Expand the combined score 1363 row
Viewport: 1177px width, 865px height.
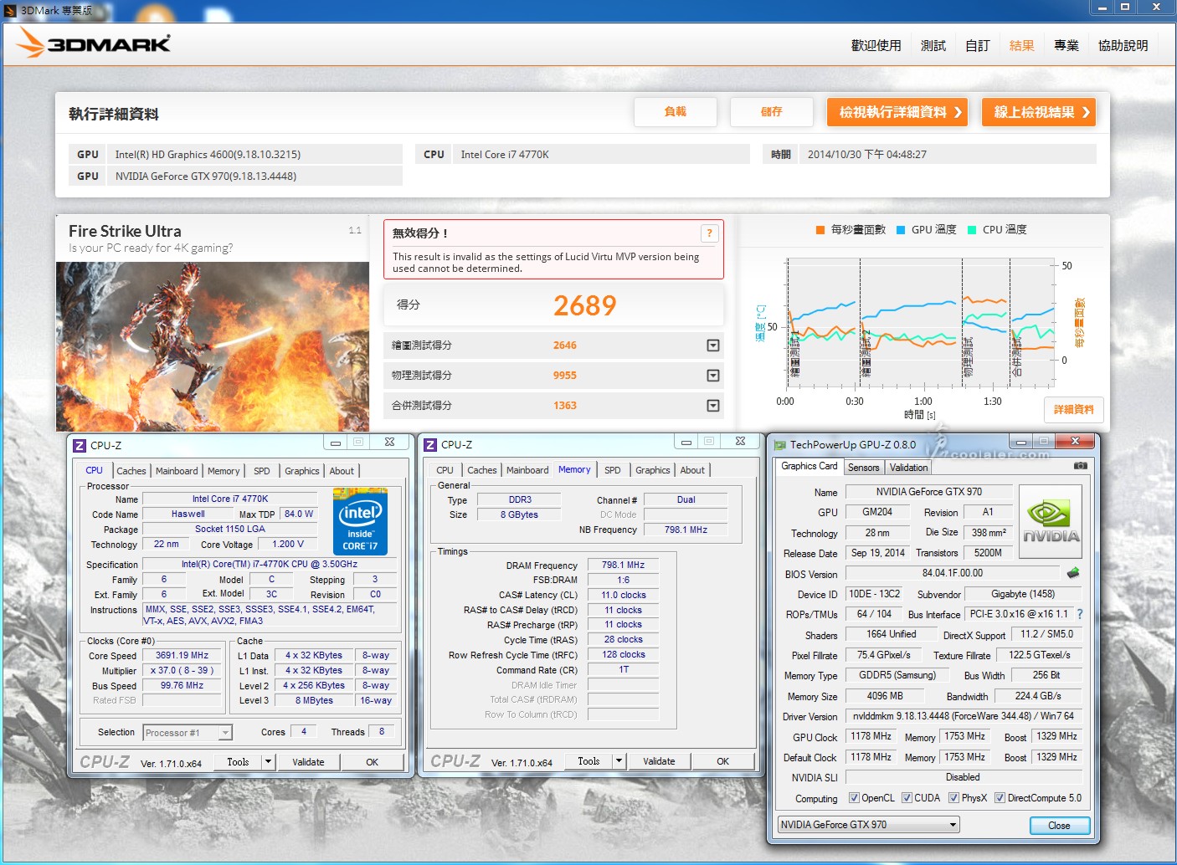(x=713, y=406)
